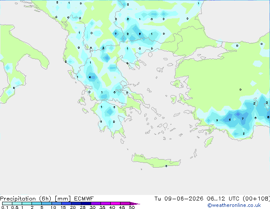Image resolution: width=270 pixels, height=209 pixels.
Task: Pick the 15–20 mm legend color box
Action: pos(66,203)
